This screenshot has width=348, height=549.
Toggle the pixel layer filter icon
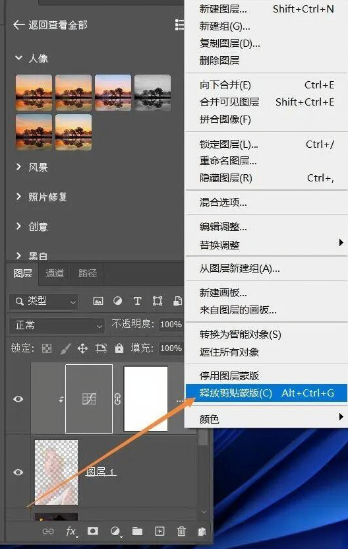[98, 301]
